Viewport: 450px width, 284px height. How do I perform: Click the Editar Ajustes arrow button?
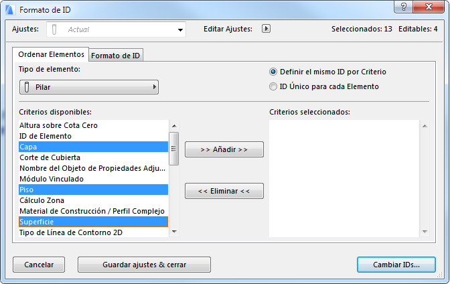266,29
